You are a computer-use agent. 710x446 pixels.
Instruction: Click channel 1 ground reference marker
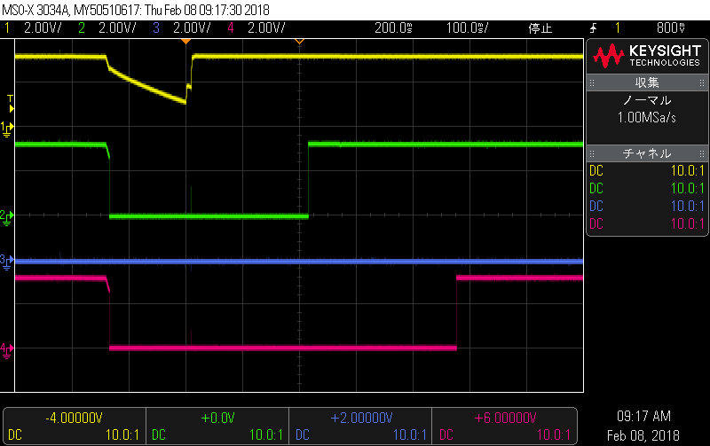(7, 129)
